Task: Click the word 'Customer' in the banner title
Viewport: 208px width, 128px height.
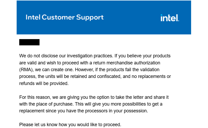Action: [58, 17]
